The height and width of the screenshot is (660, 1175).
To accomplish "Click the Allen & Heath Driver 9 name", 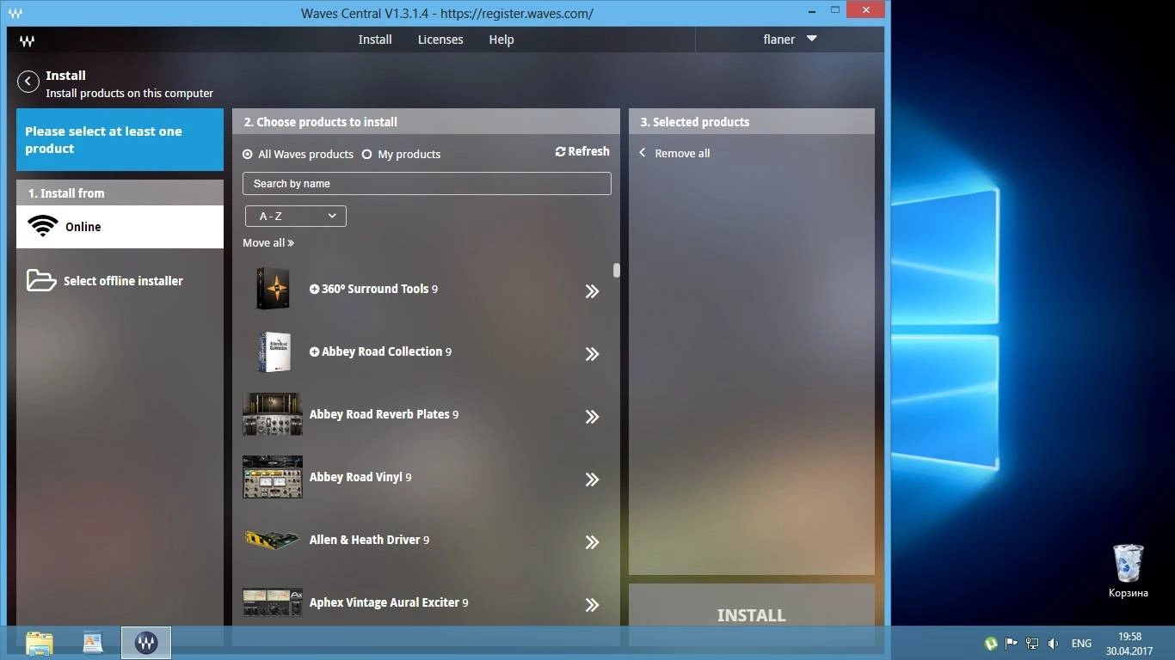I will pyautogui.click(x=369, y=540).
